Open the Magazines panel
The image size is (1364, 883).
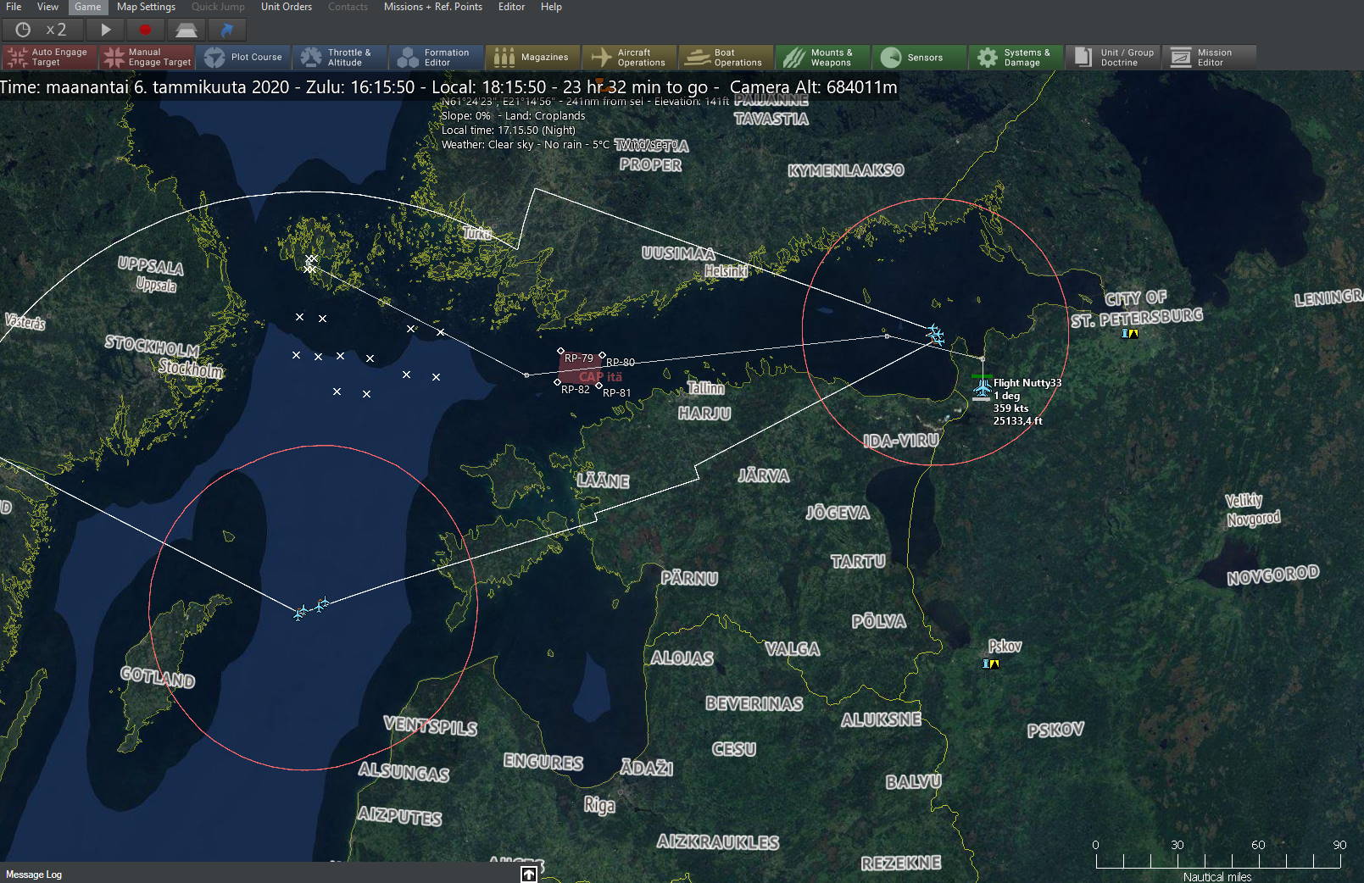pyautogui.click(x=532, y=57)
